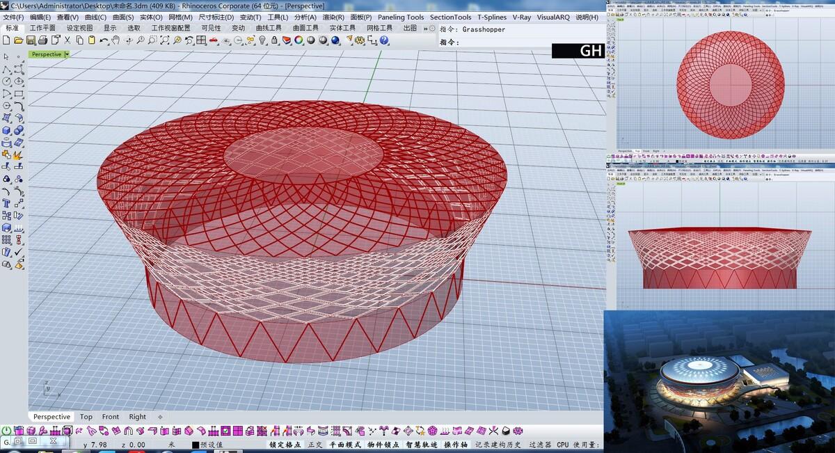The image size is (835, 453).
Task: Switch to the Front viewport tab
Action: pyautogui.click(x=111, y=417)
